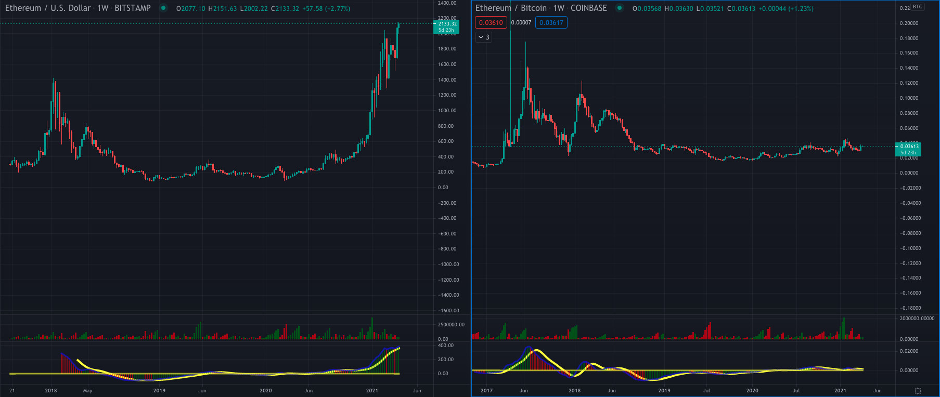
Task: Click the COINBASE exchange label
Action: [x=589, y=8]
